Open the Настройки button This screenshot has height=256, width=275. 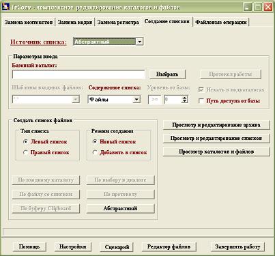point(73,246)
